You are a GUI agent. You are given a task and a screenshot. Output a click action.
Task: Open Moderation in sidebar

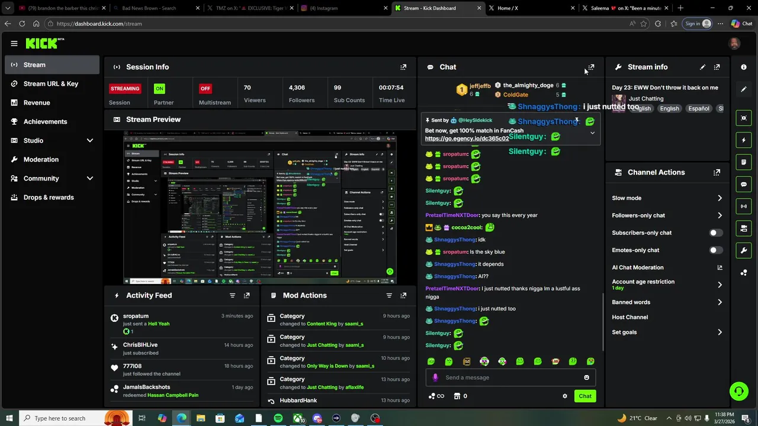click(52, 159)
